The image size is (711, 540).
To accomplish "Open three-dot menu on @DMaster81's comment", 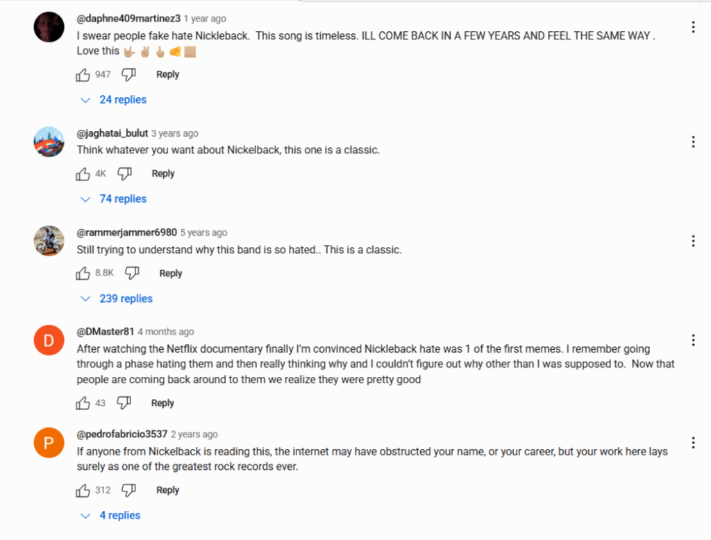I will [693, 341].
